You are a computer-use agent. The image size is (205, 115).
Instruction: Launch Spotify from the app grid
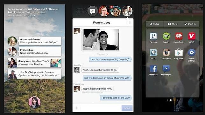(x=166, y=36)
